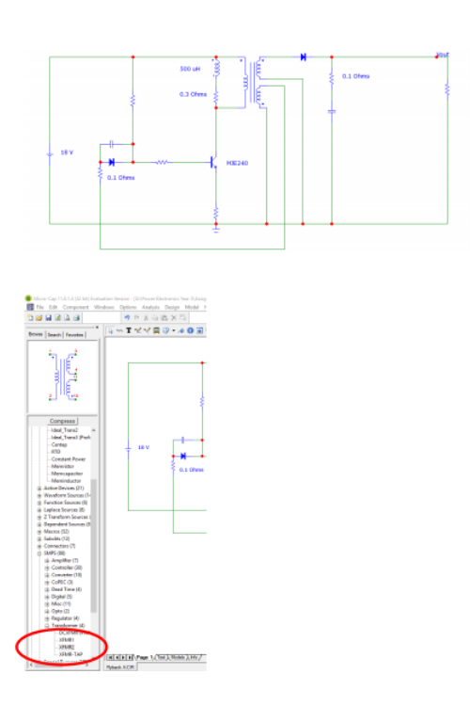Collapse the Transformer (4) node
This screenshot has height=706, width=470.
click(x=47, y=625)
